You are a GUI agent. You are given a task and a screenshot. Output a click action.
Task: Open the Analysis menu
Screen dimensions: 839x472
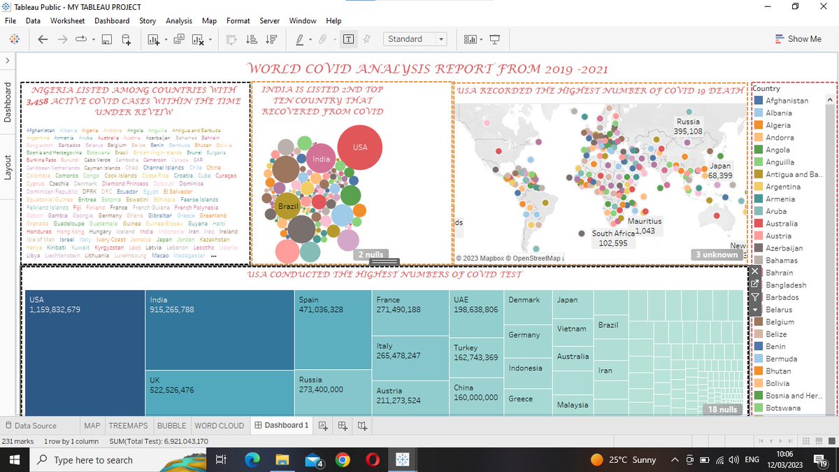(x=179, y=21)
